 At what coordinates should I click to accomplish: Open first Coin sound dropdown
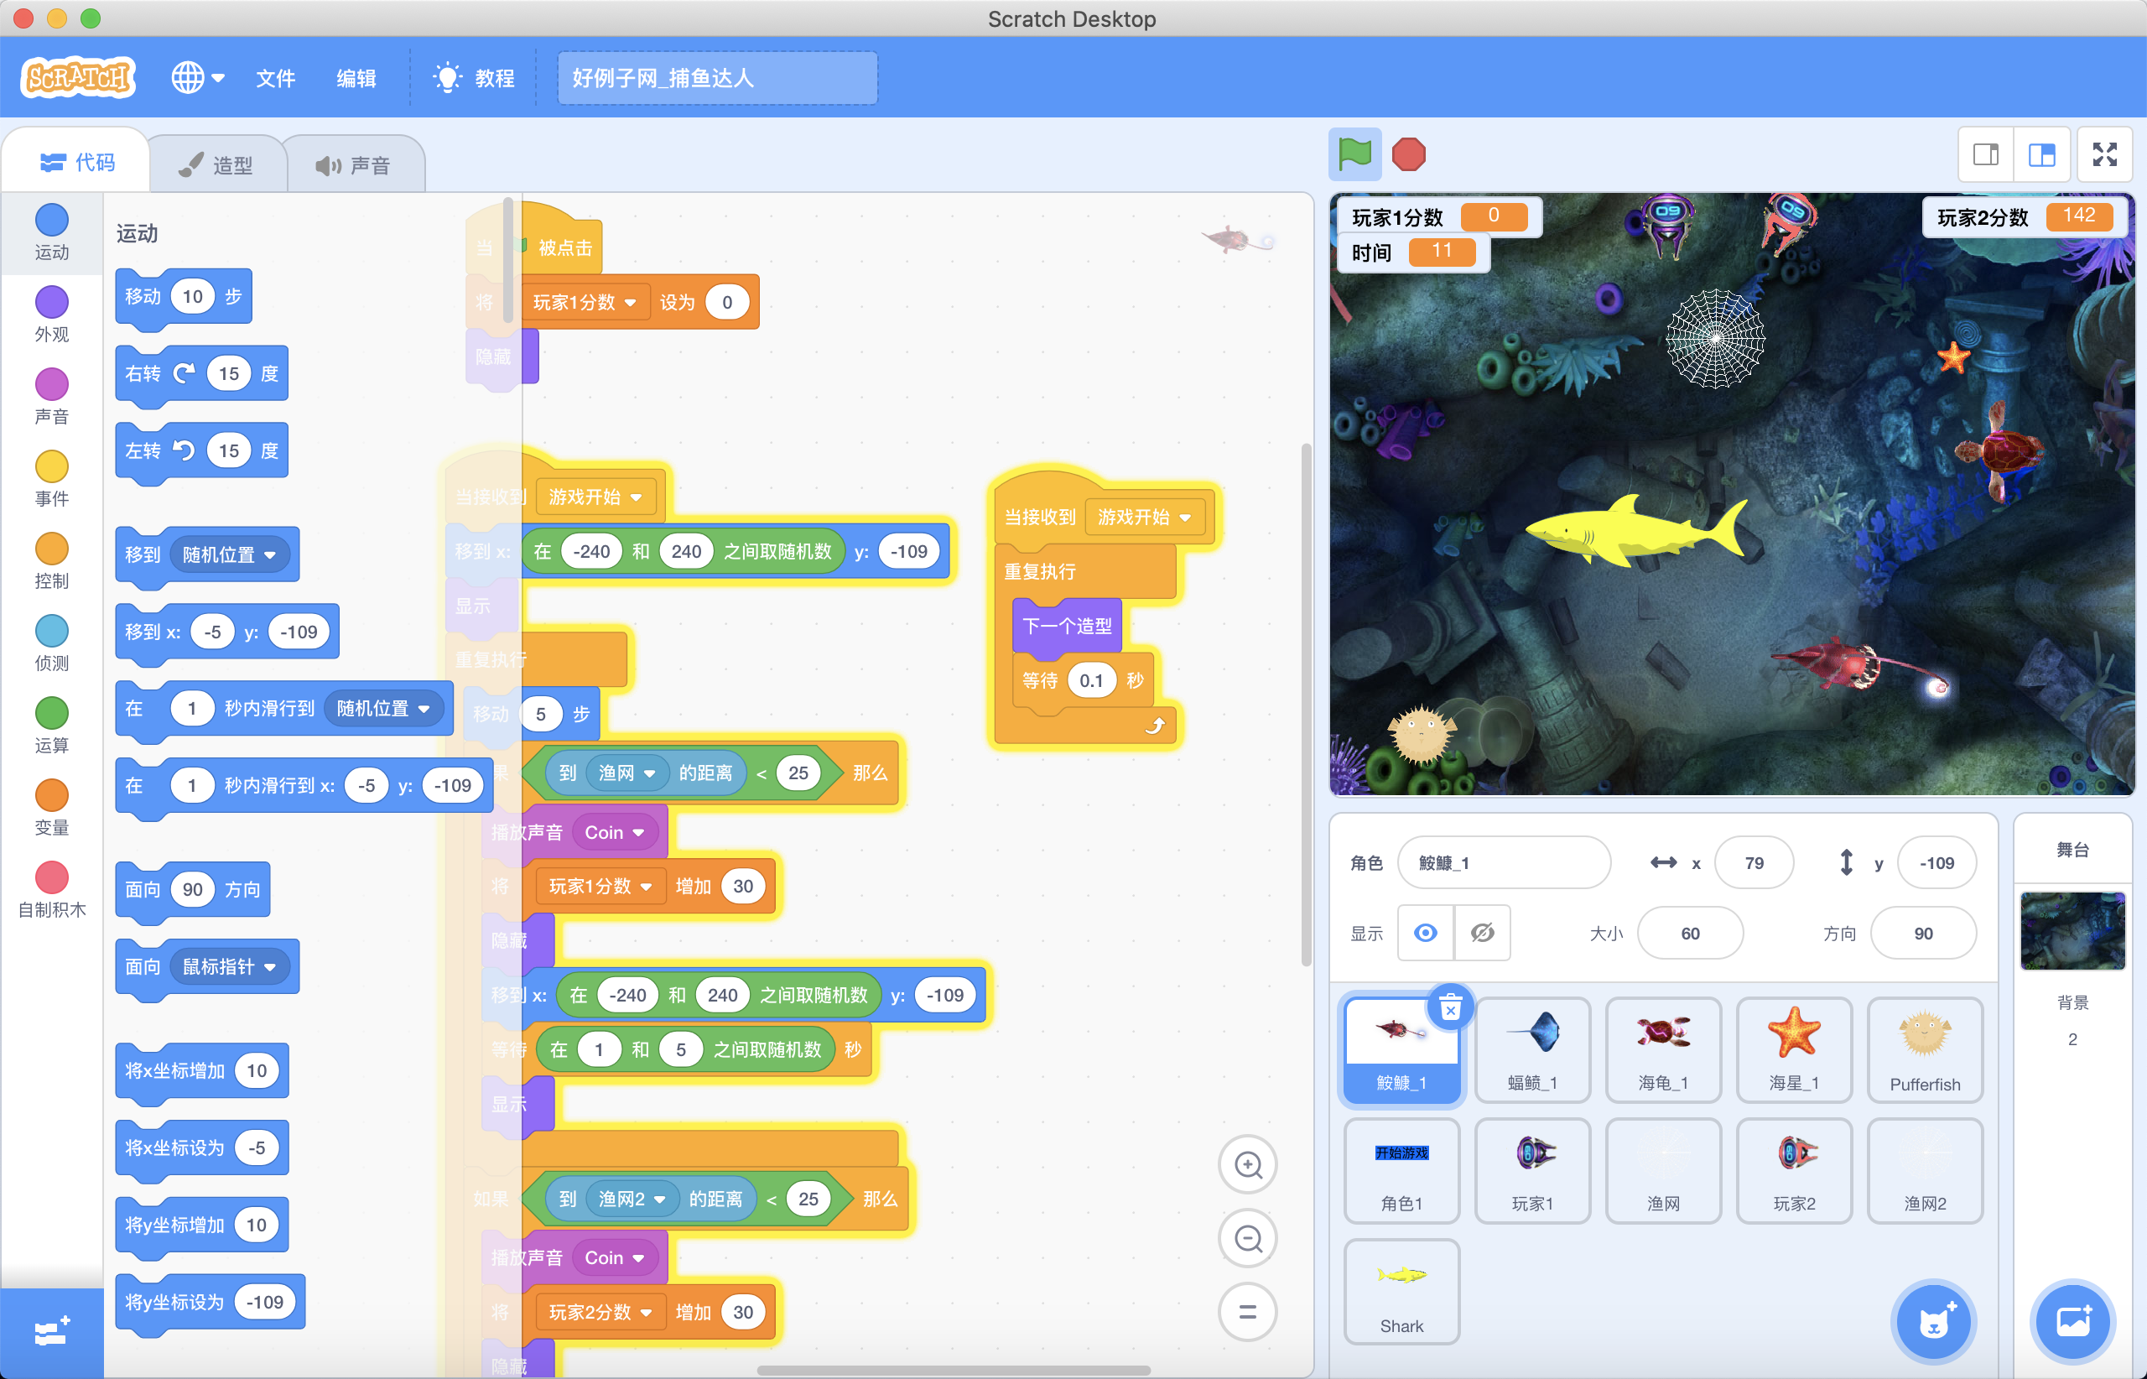(614, 833)
